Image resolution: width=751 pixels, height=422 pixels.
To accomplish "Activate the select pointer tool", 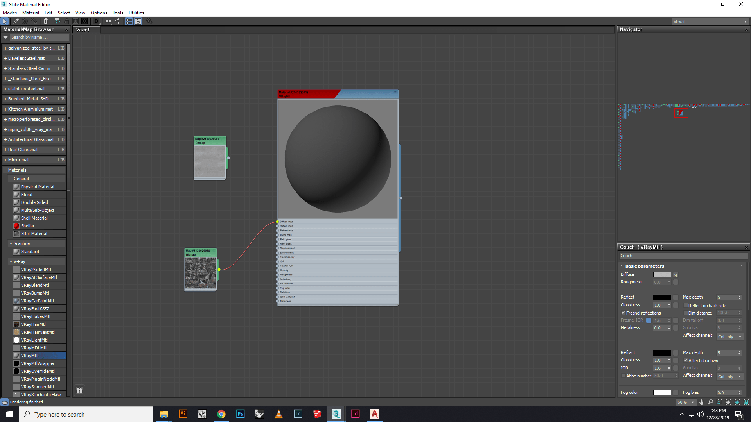I will click(x=5, y=21).
